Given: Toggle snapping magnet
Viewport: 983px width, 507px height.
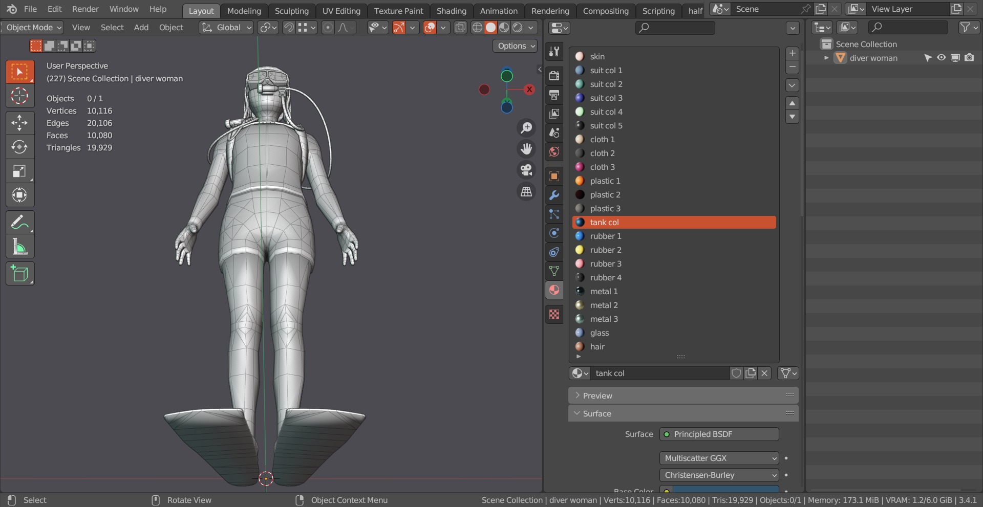Looking at the screenshot, I should coord(289,28).
